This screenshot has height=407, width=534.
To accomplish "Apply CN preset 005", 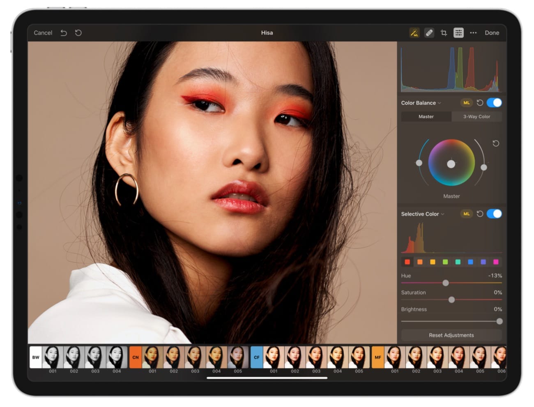I will tap(238, 357).
